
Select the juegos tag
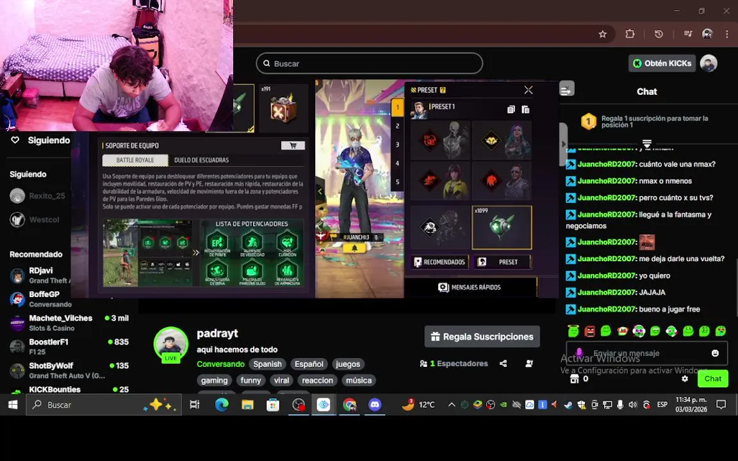348,364
